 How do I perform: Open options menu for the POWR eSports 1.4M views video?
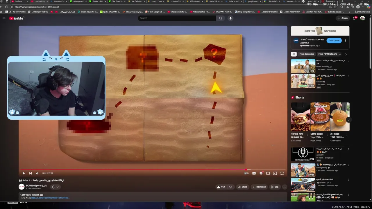click(x=348, y=61)
